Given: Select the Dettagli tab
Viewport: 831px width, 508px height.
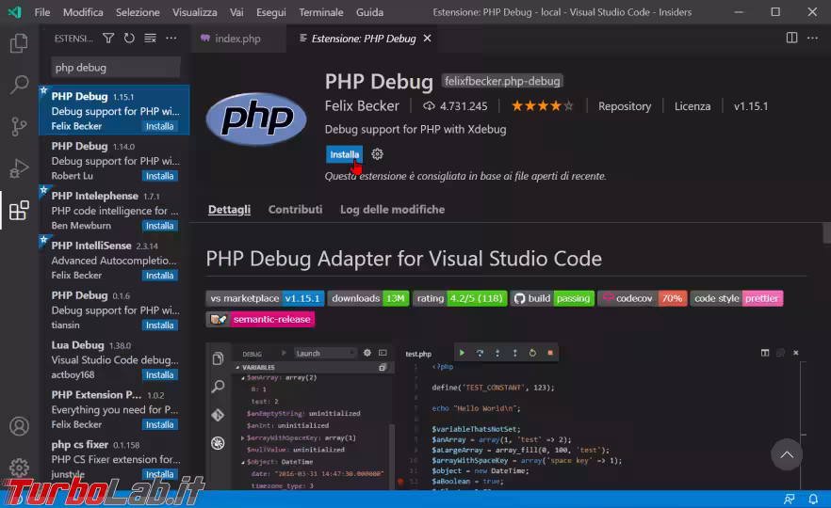Looking at the screenshot, I should pyautogui.click(x=230, y=209).
